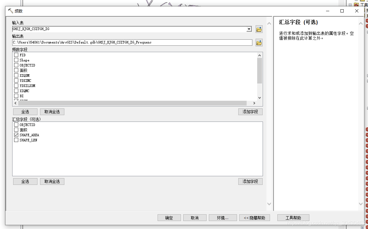This screenshot has width=368, height=229.
Task: Check OBJECTID in the frequency fields list
Action: 16,65
